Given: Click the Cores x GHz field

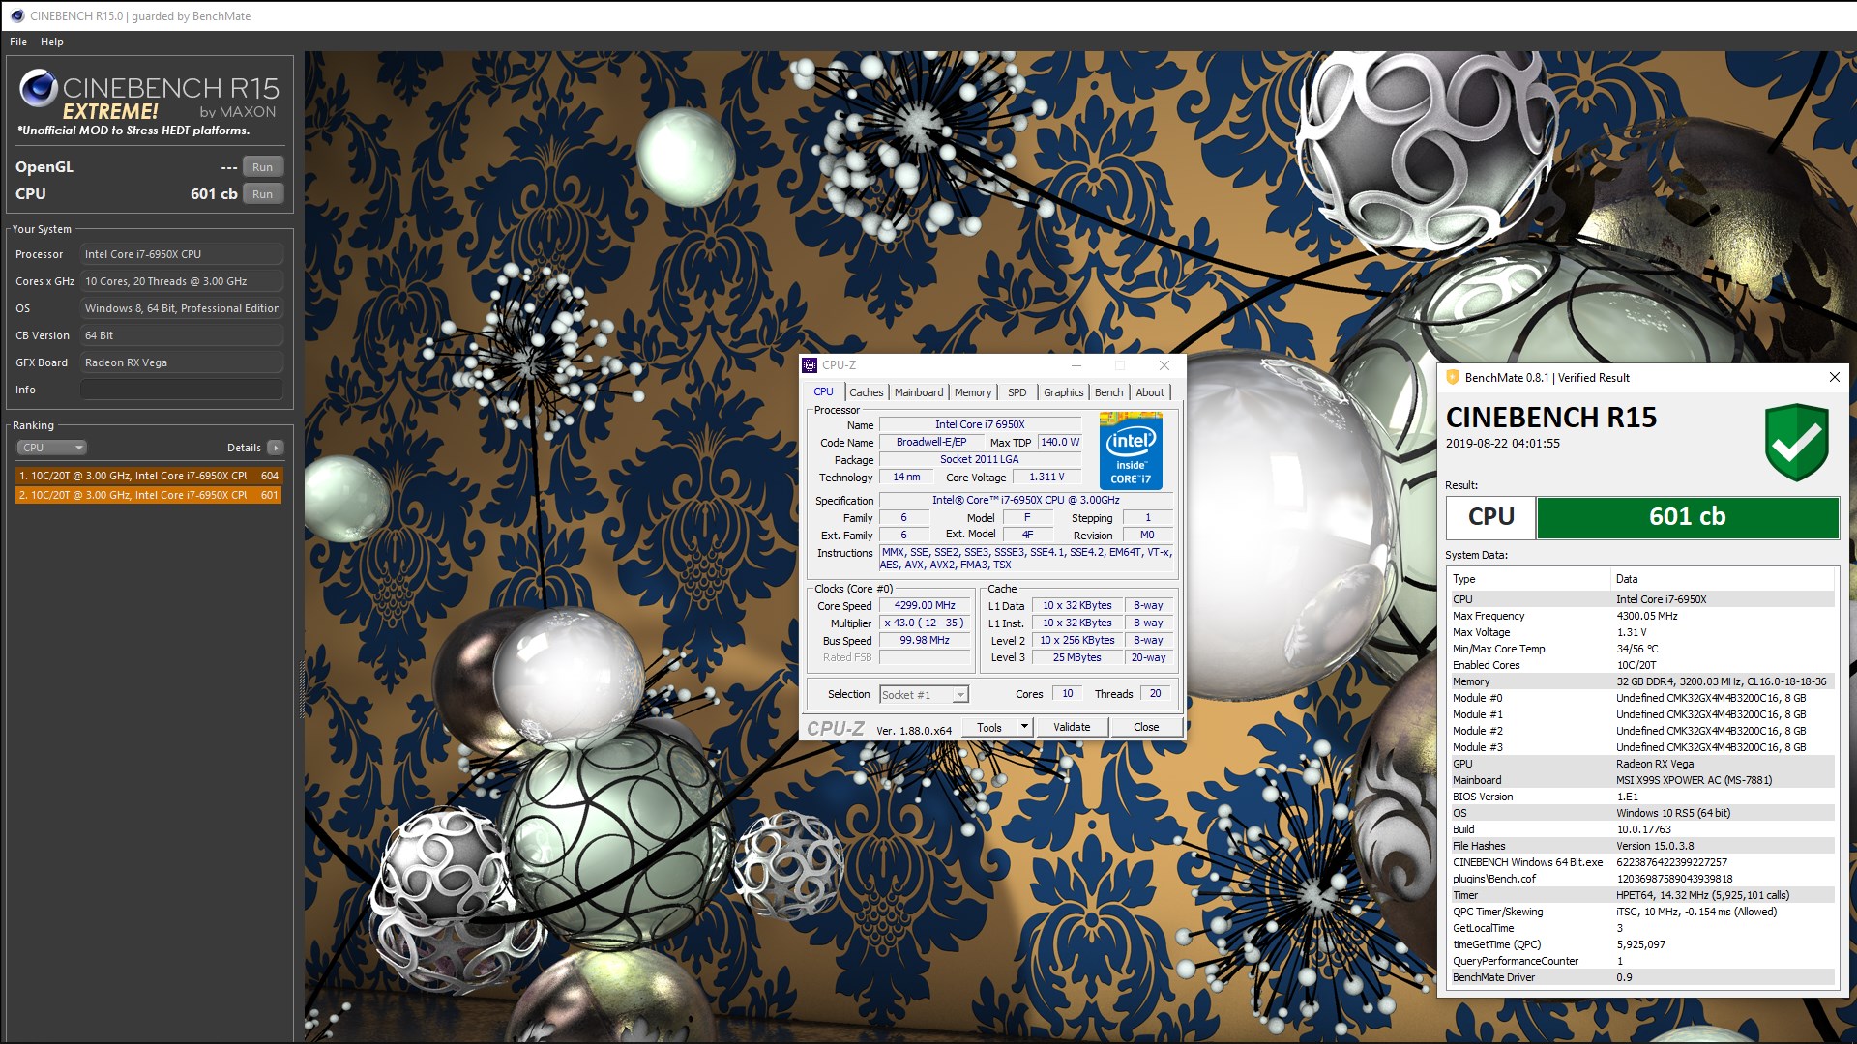Looking at the screenshot, I should click(182, 281).
